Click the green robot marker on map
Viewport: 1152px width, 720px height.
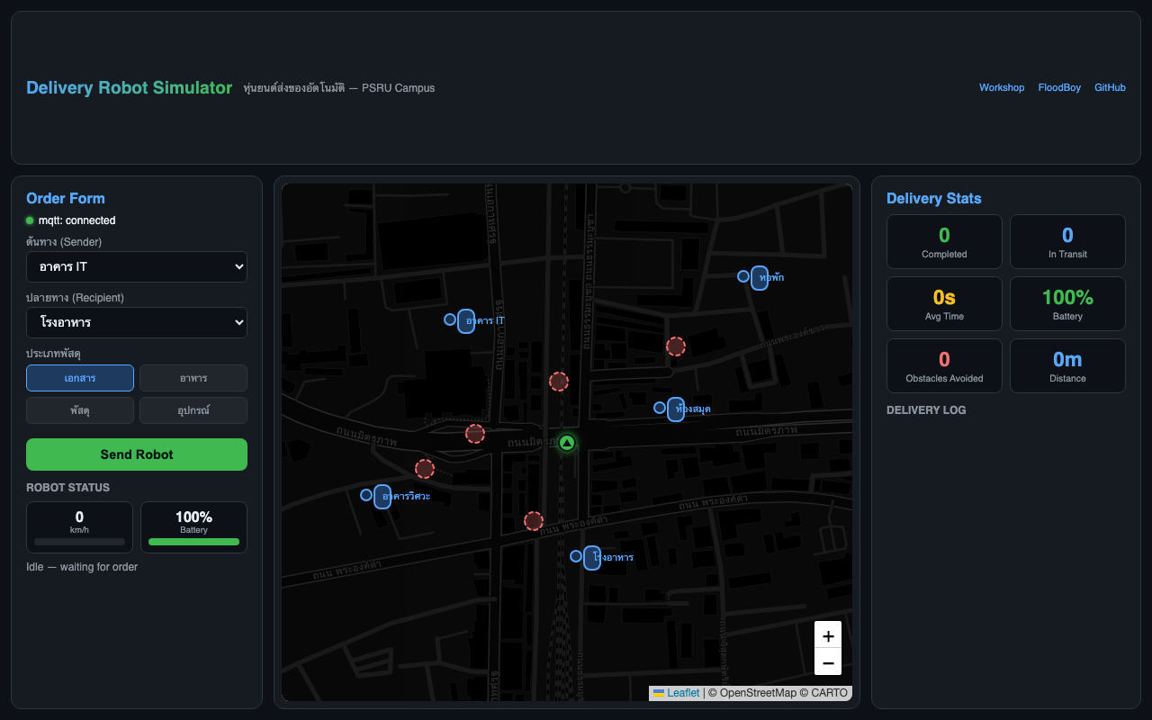566,442
